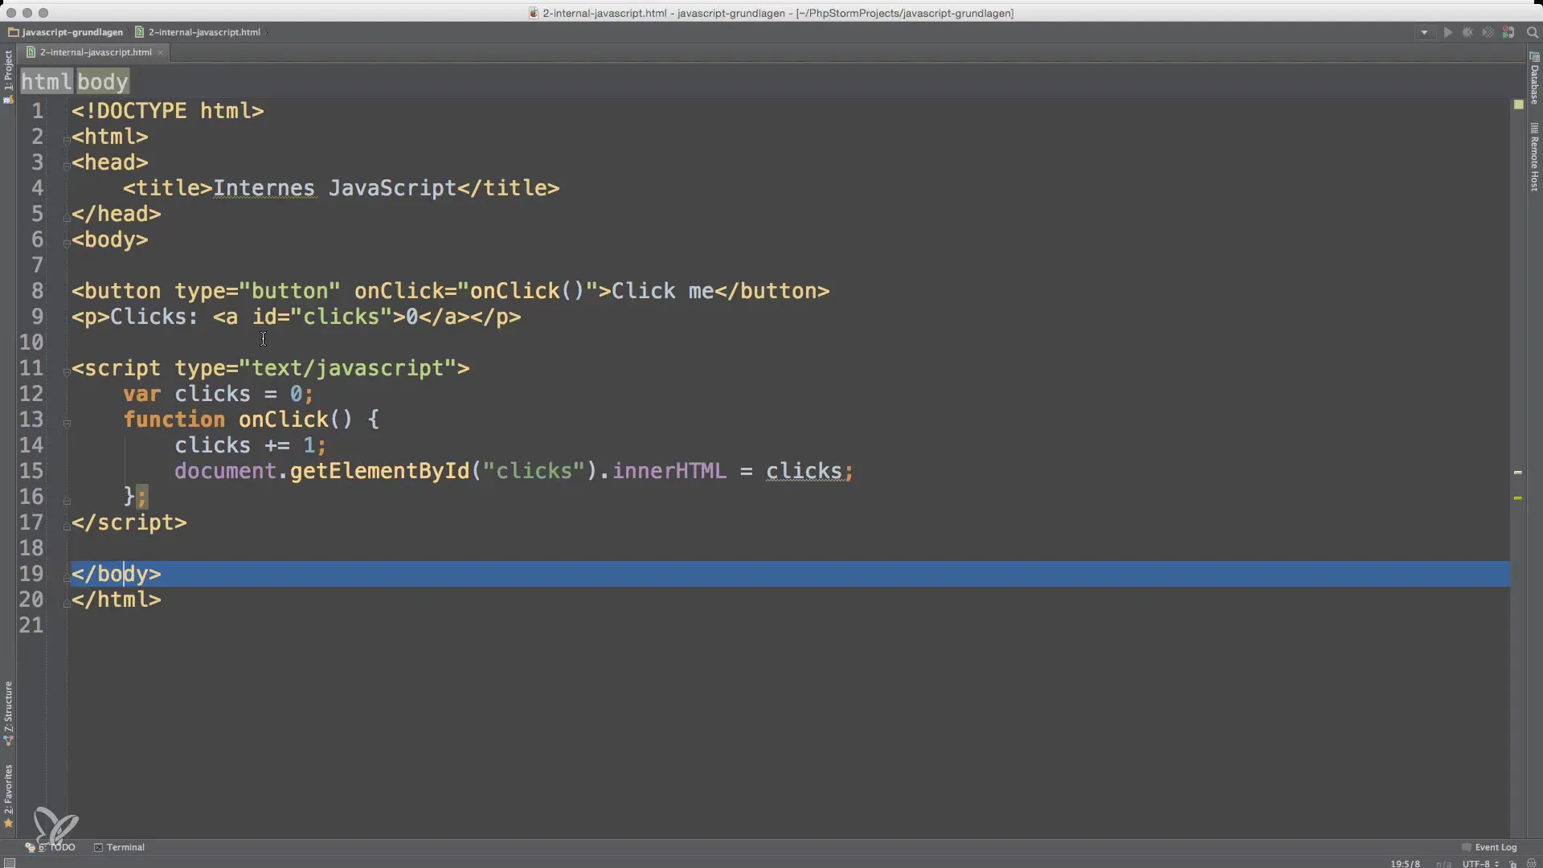
Task: Collapse the script fold at line 11
Action: pyautogui.click(x=67, y=371)
